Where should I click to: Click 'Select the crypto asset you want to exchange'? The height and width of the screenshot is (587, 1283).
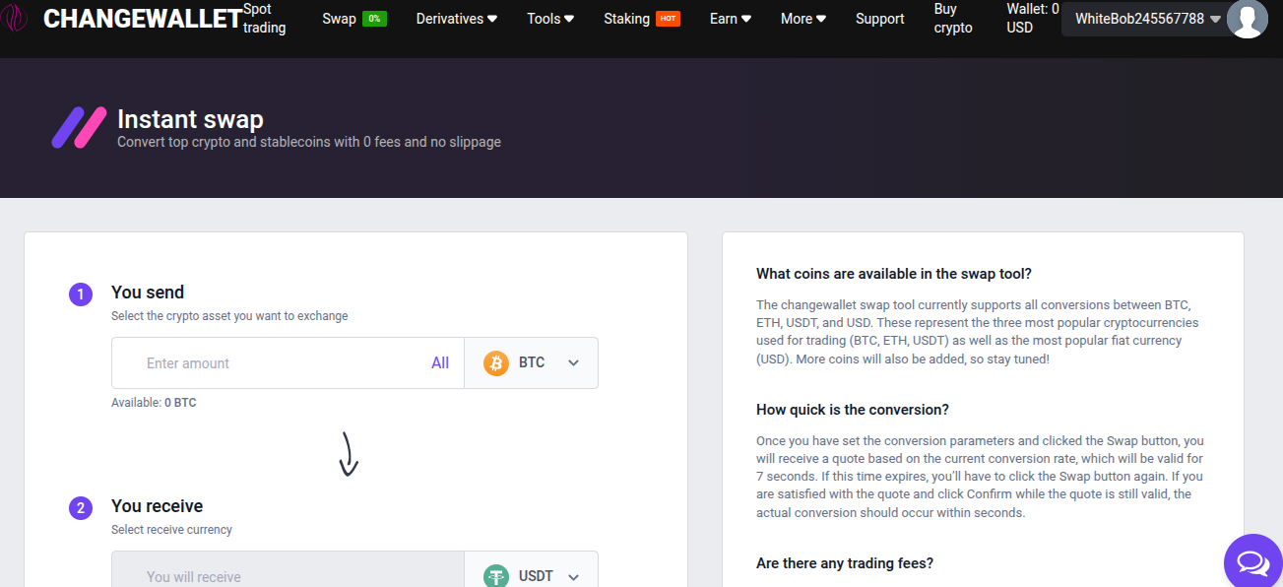click(229, 316)
